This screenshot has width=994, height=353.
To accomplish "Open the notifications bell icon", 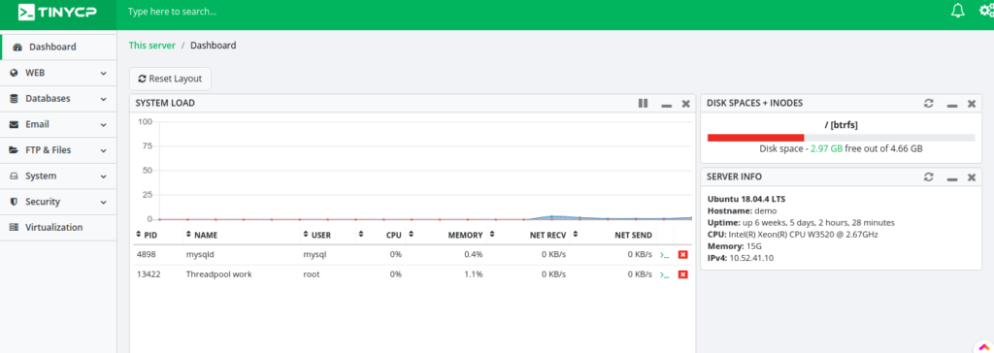I will [958, 11].
